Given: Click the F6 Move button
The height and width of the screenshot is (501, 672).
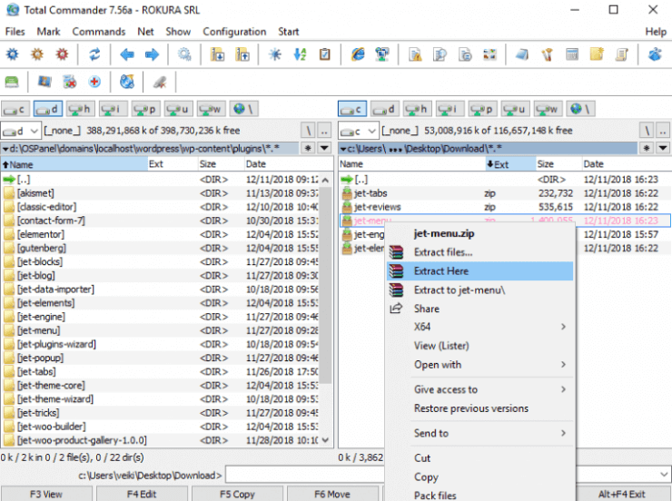Looking at the screenshot, I should [332, 494].
